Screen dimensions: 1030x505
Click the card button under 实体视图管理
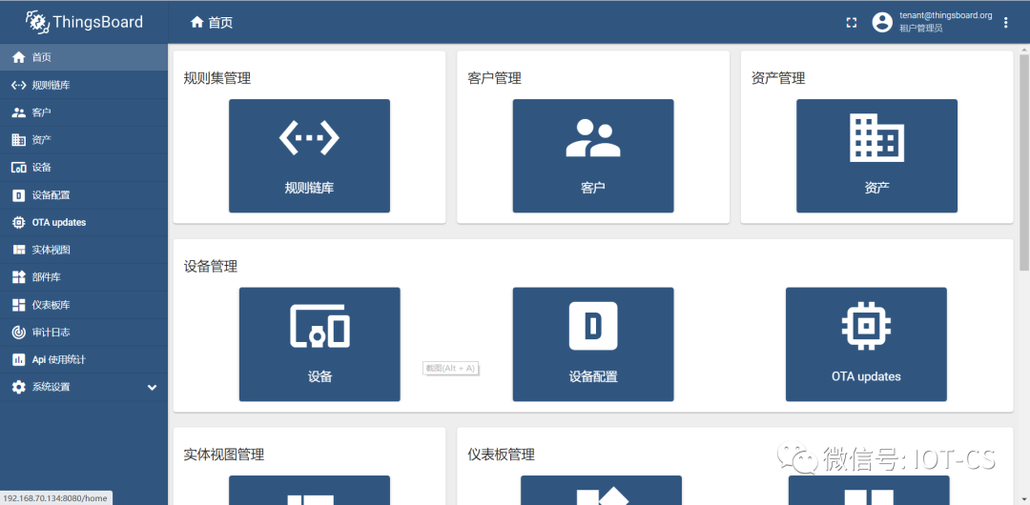[x=309, y=490]
